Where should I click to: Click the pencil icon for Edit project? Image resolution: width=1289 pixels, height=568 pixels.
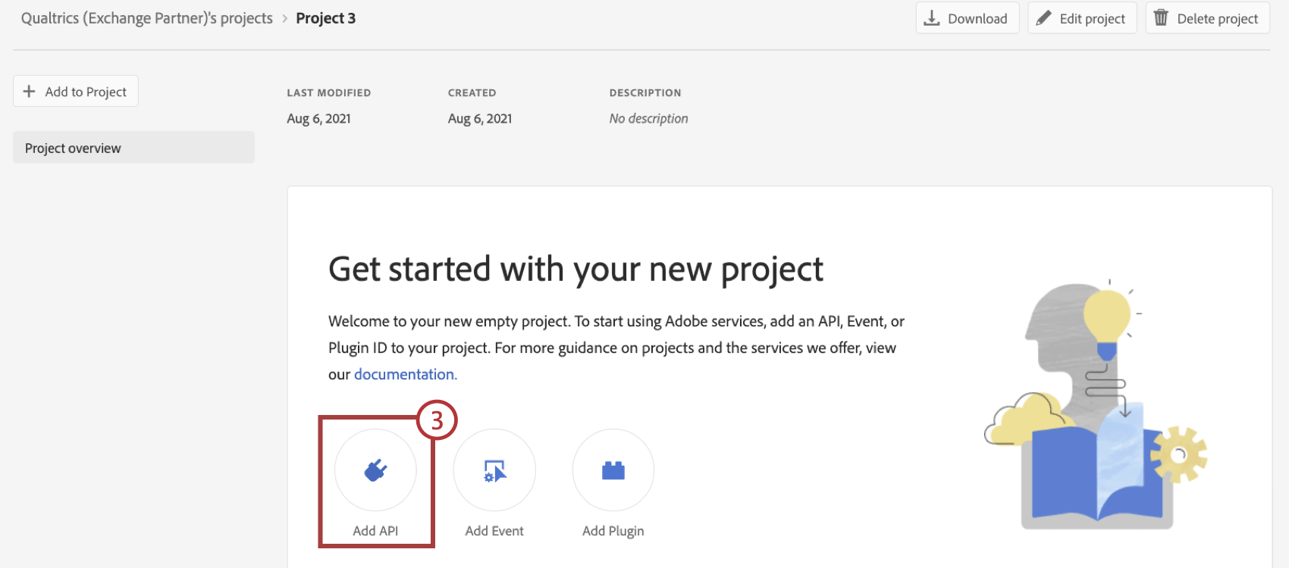pyautogui.click(x=1044, y=18)
